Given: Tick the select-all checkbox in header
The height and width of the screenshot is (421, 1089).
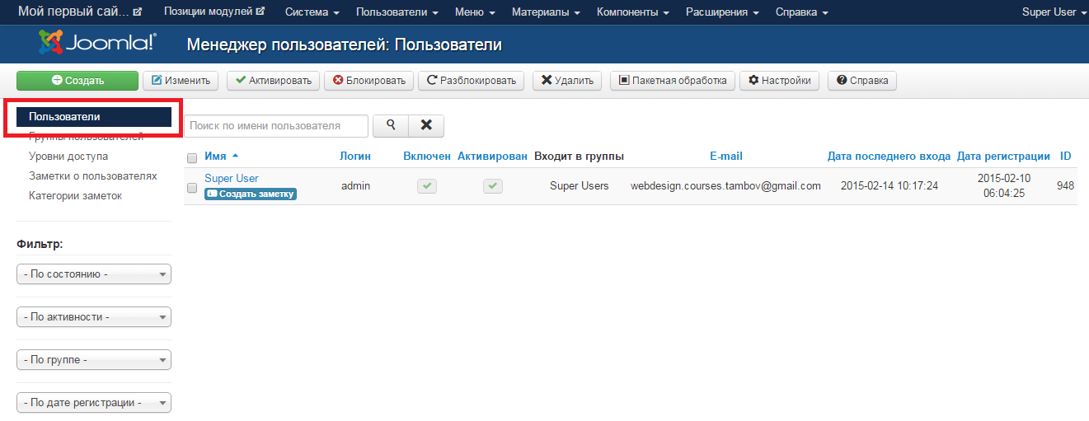Looking at the screenshot, I should (192, 157).
